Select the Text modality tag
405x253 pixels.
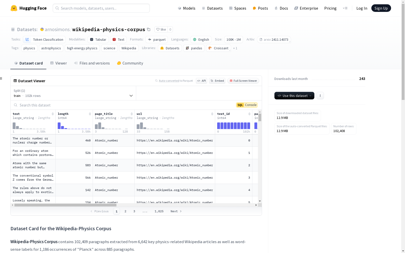(118, 39)
